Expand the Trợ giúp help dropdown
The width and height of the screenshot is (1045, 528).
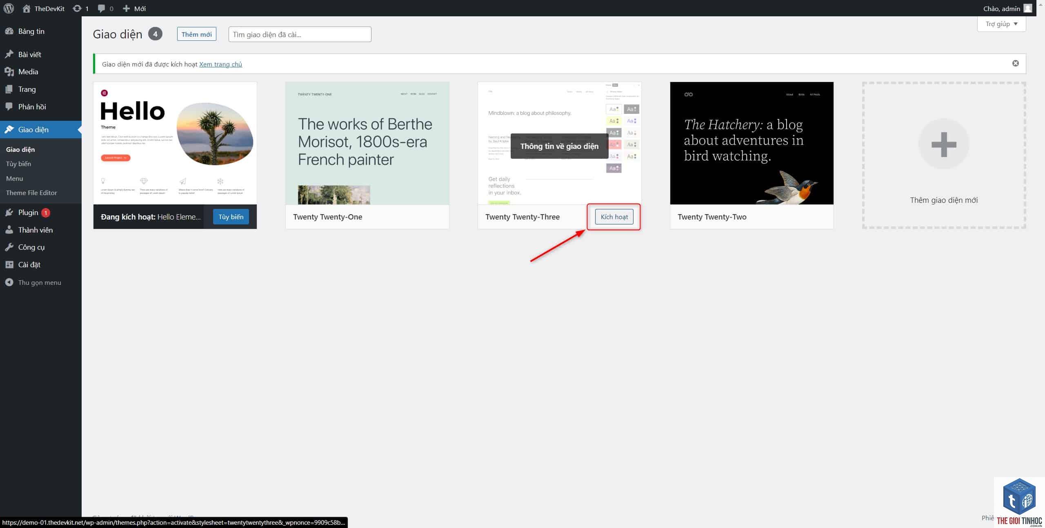tap(1001, 24)
